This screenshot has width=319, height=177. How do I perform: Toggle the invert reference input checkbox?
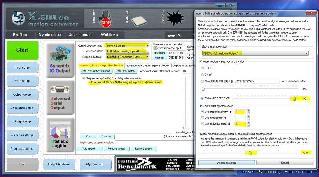[155, 48]
